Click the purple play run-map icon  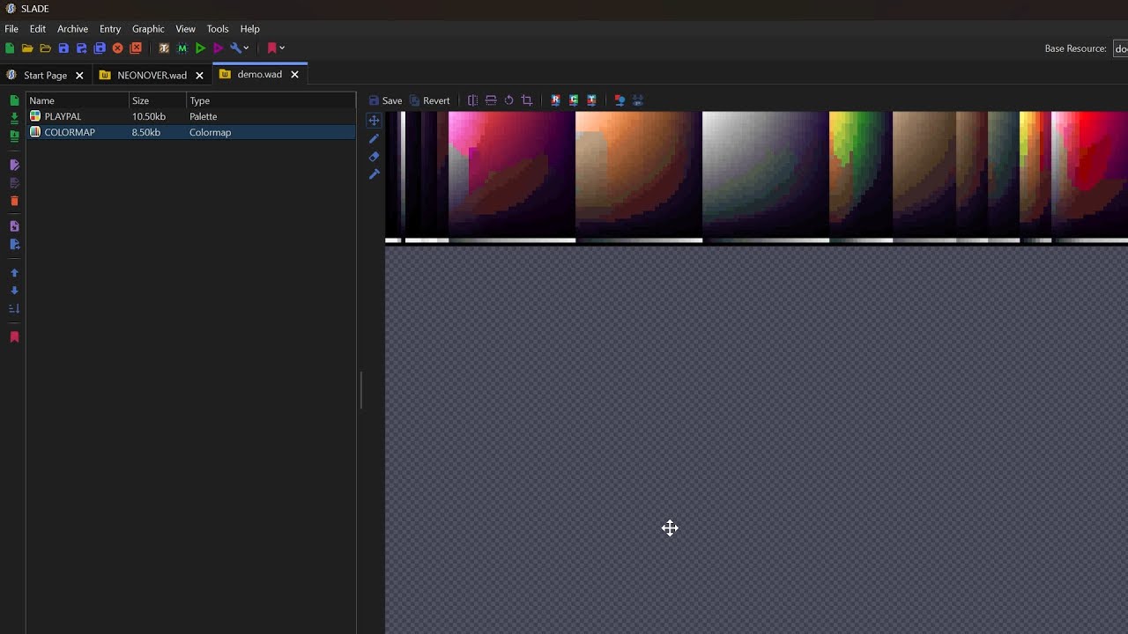pyautogui.click(x=219, y=48)
